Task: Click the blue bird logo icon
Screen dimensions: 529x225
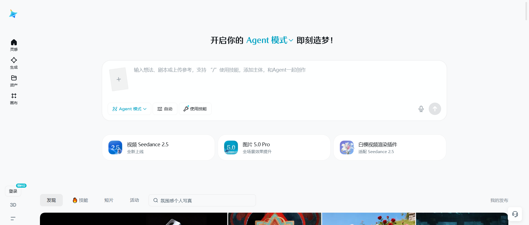Action: click(x=13, y=14)
